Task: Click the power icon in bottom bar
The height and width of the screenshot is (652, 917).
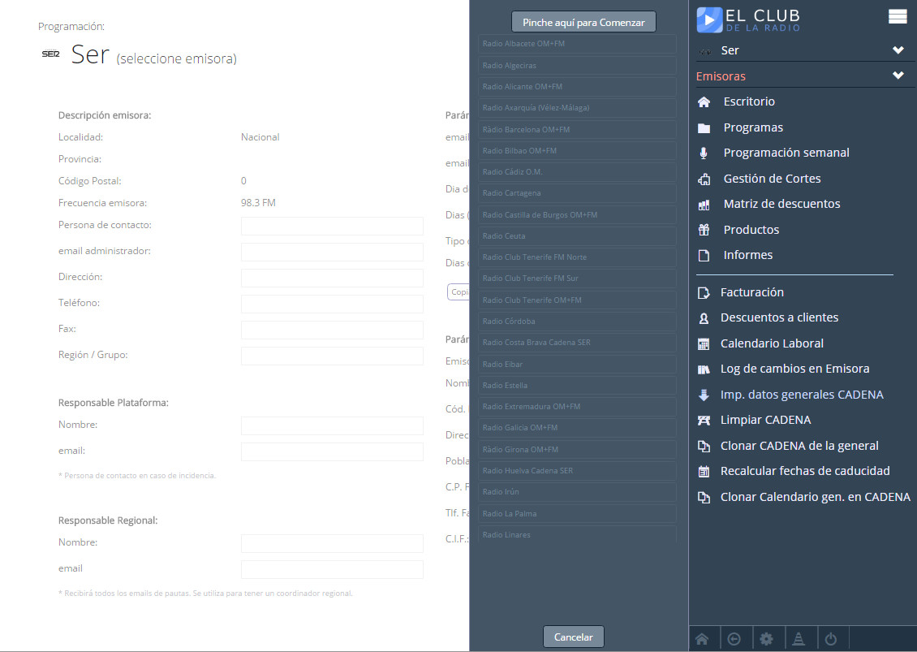Action: point(830,639)
